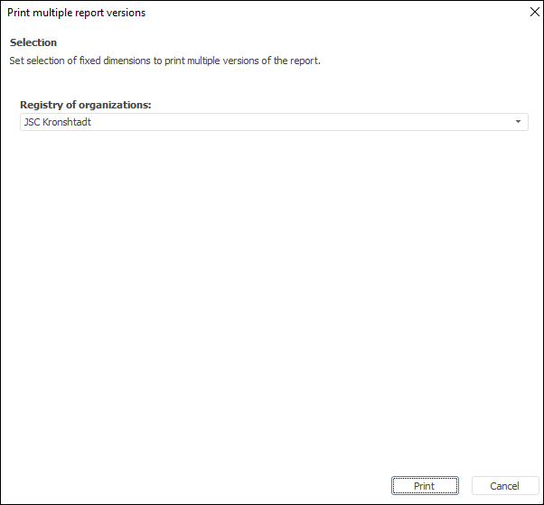Close the Print multiple report versions dialog
Screen dimensions: 544x505
tap(532, 13)
